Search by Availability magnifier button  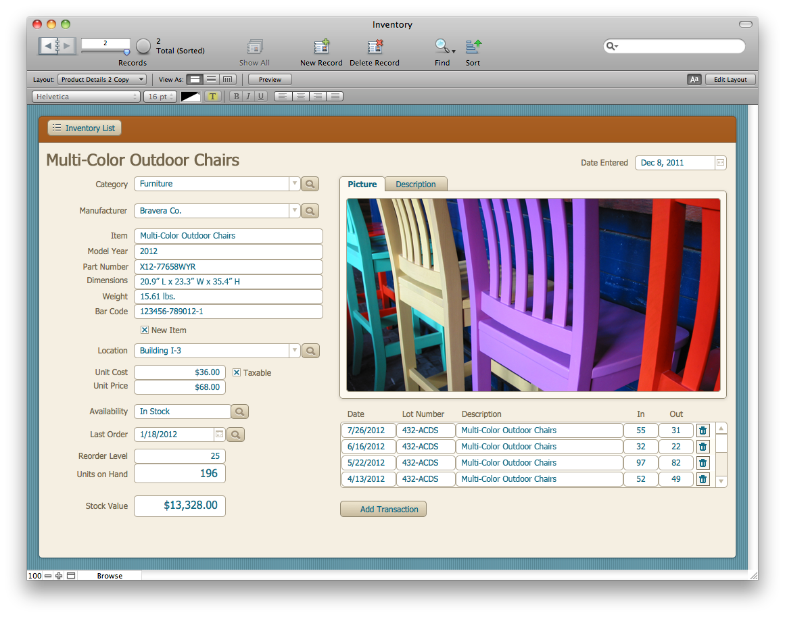(240, 412)
